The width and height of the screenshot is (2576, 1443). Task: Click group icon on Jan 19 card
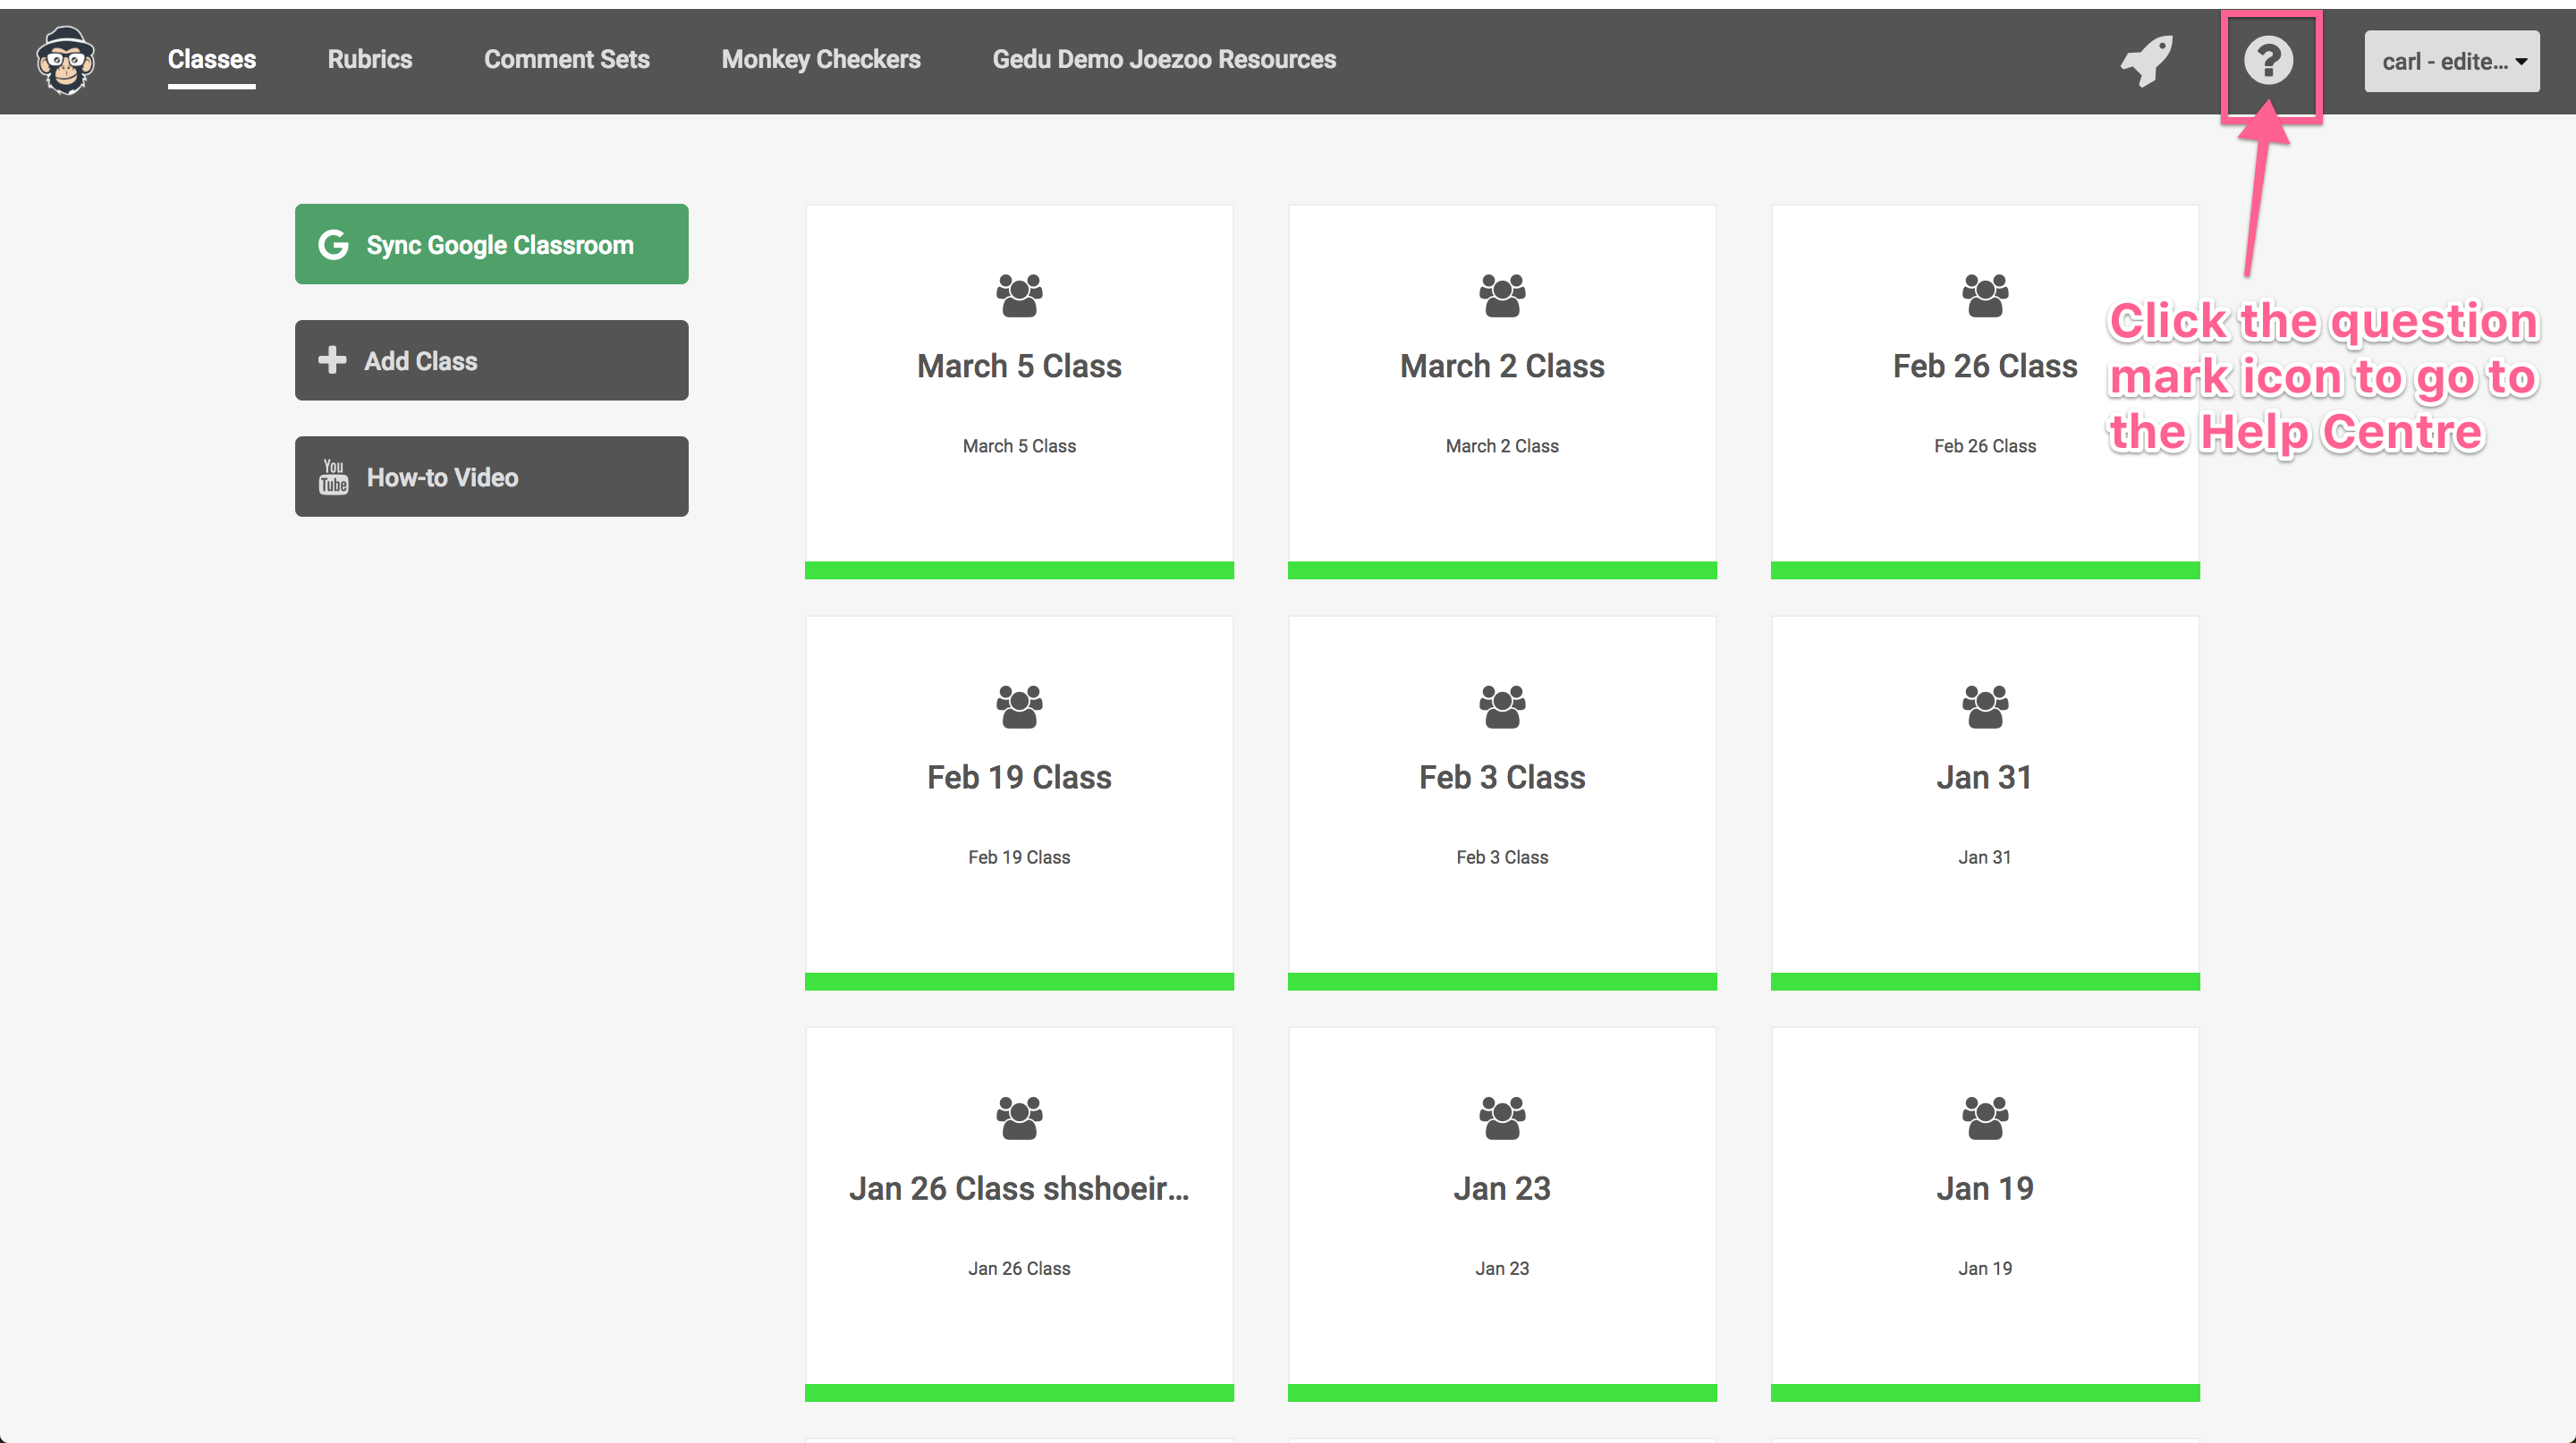[1984, 1118]
